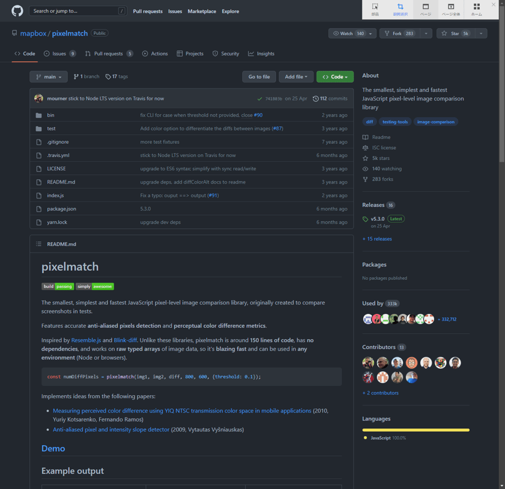Screen dimensions: 505x489
Task: Open the green Code dropdown
Action: click(335, 76)
